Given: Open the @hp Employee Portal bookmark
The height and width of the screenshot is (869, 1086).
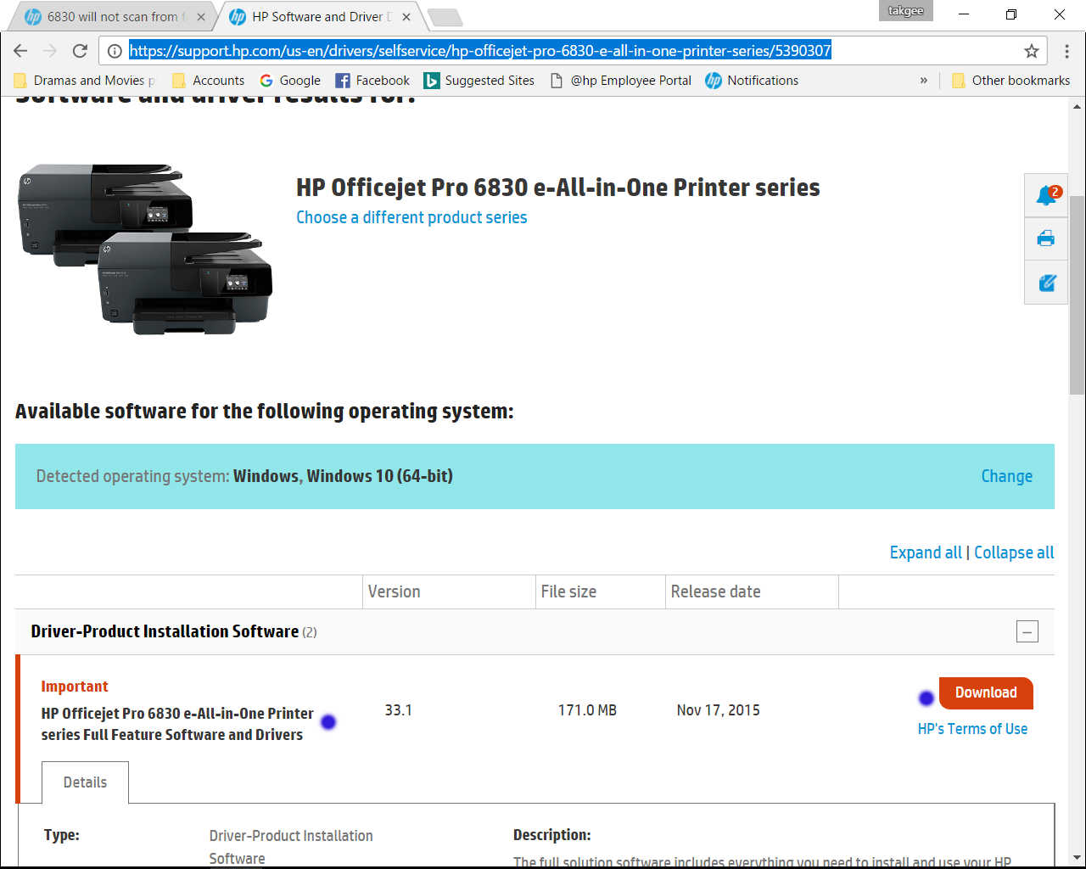Looking at the screenshot, I should tap(621, 81).
